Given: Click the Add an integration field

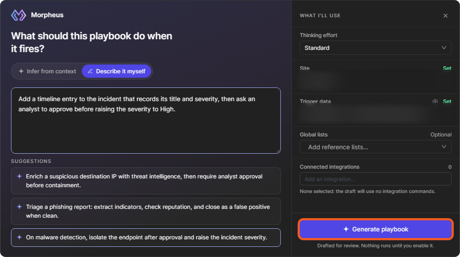Looking at the screenshot, I should (375, 179).
